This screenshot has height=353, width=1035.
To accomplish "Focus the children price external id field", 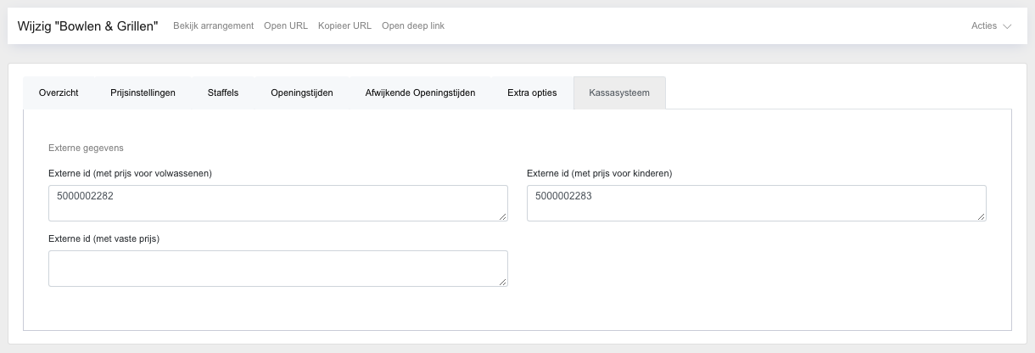I will (755, 203).
